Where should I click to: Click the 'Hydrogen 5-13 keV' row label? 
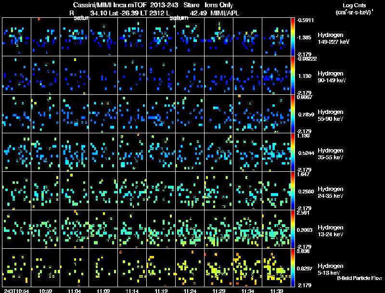(x=331, y=269)
